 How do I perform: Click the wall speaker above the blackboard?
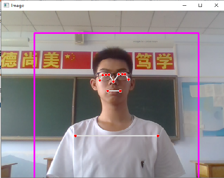pos(79,38)
